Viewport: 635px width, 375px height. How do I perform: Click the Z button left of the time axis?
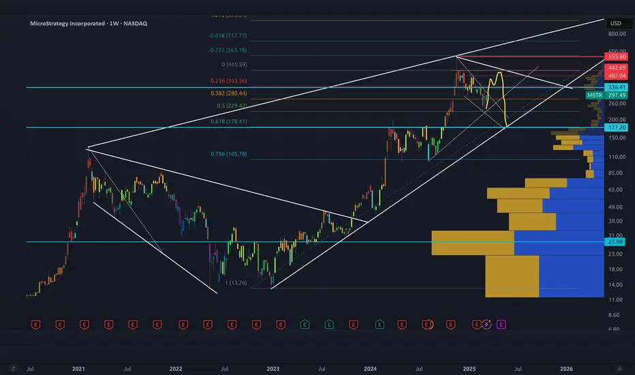point(14,368)
